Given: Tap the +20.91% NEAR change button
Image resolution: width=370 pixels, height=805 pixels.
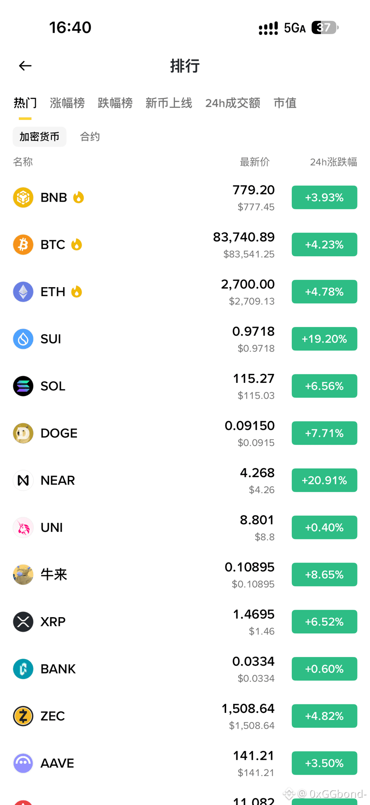Looking at the screenshot, I should pyautogui.click(x=324, y=480).
